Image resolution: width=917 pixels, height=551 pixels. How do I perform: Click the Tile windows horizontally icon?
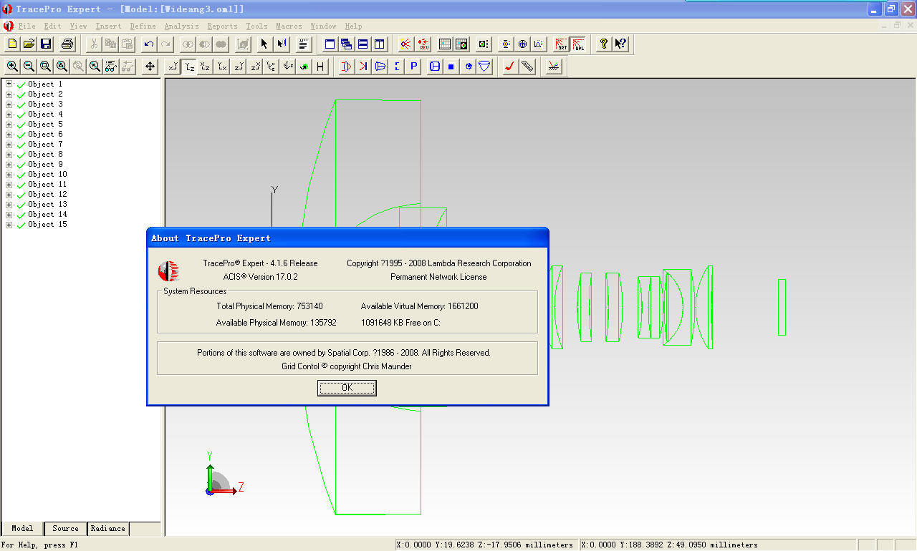pyautogui.click(x=363, y=44)
